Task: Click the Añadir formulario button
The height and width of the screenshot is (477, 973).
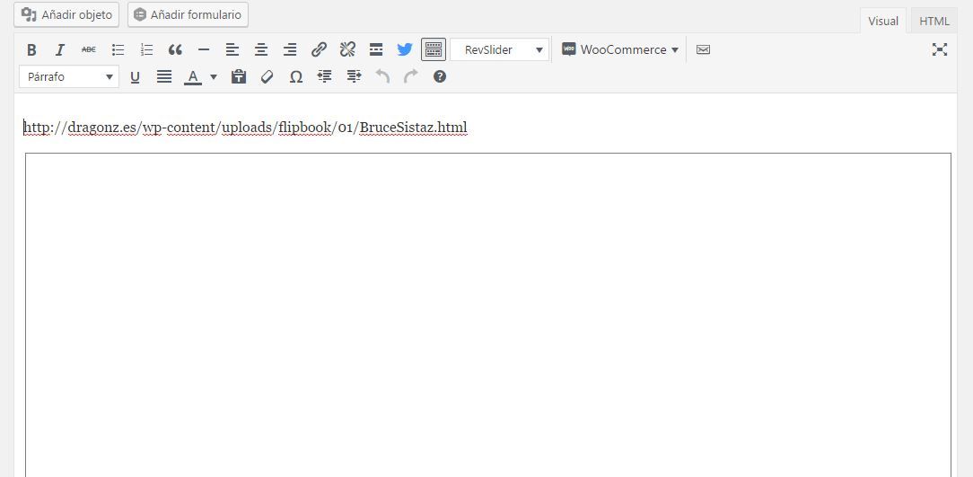Action: pos(188,15)
